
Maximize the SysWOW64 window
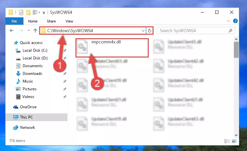tap(217, 12)
